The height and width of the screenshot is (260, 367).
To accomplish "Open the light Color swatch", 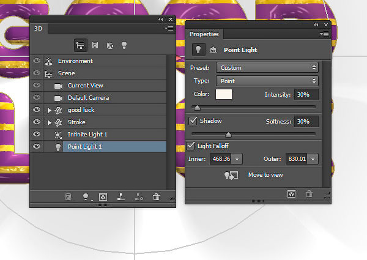I will tap(224, 94).
